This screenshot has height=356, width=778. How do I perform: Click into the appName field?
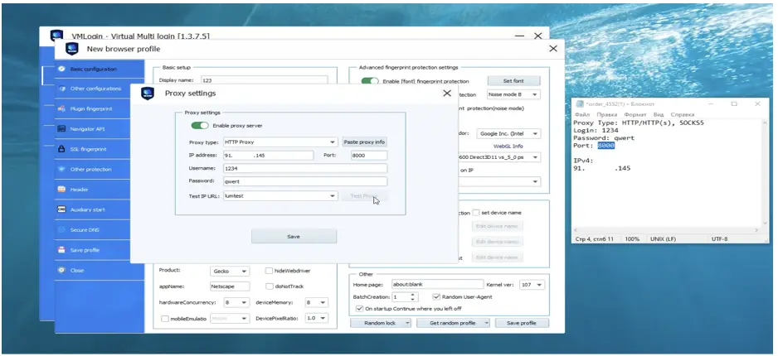click(x=230, y=286)
